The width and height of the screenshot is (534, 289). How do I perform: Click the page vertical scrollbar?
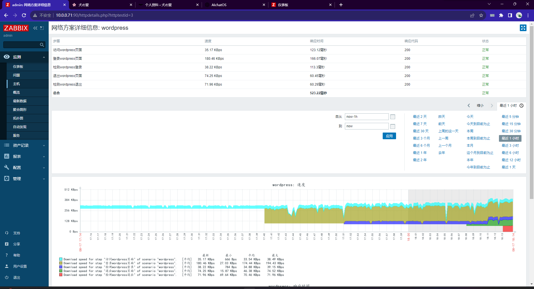531,113
